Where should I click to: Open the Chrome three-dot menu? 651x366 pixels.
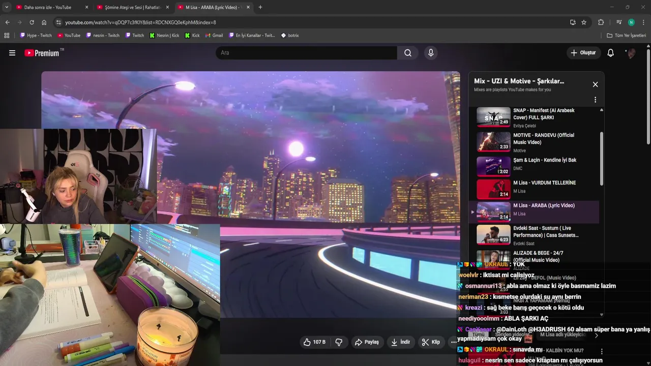click(644, 22)
